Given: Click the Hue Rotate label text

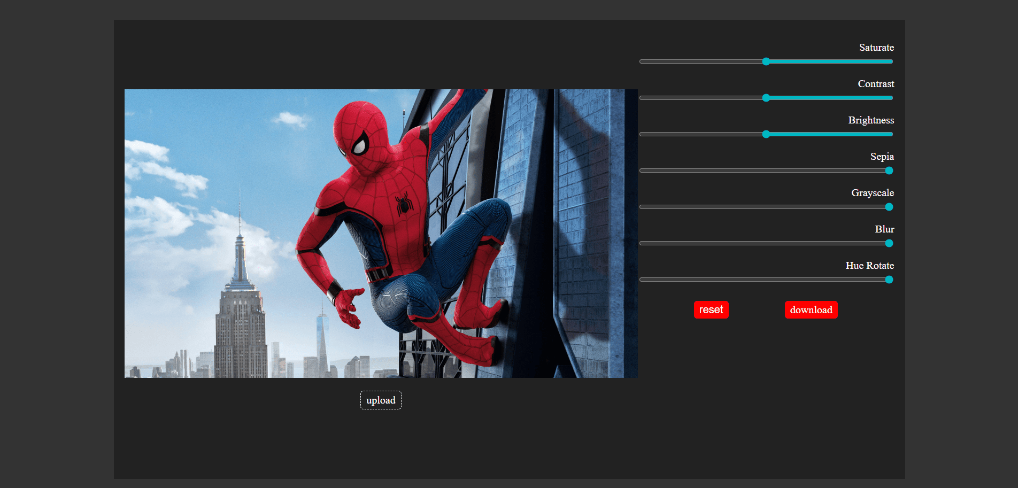Looking at the screenshot, I should click(x=869, y=266).
